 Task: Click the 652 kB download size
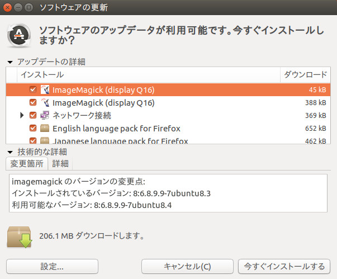[x=316, y=129]
